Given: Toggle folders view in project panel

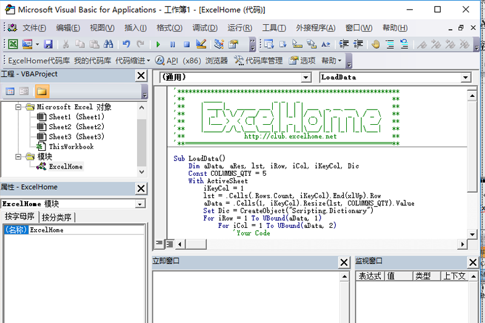Looking at the screenshot, I should coord(42,91).
